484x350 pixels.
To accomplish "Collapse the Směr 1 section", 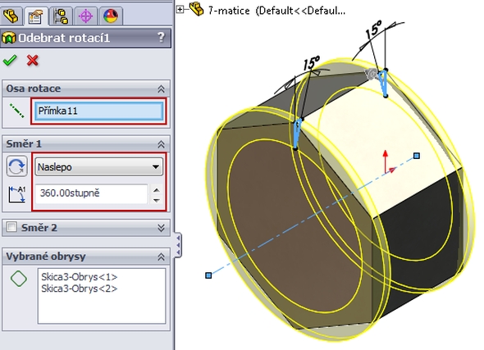I will (161, 144).
